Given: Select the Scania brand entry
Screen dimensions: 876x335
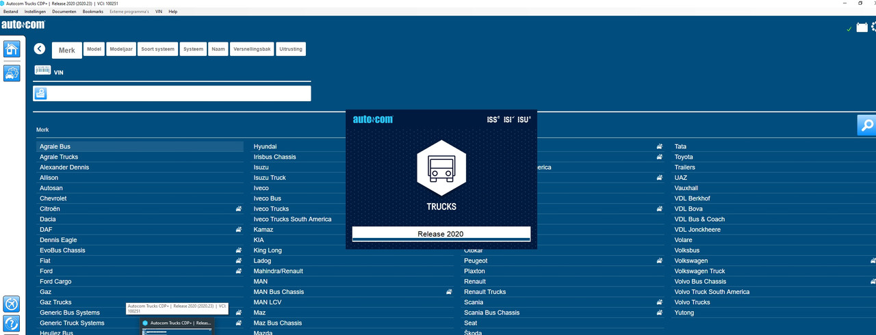Looking at the screenshot, I should coord(474,302).
